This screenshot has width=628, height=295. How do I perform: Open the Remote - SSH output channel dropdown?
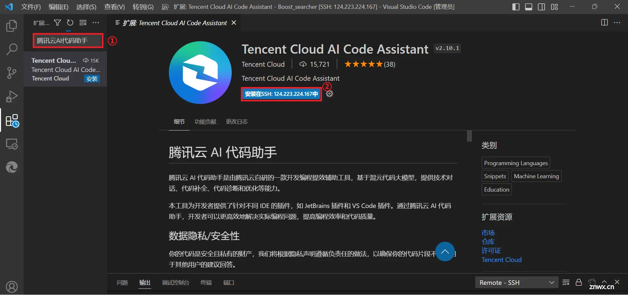[x=516, y=282]
